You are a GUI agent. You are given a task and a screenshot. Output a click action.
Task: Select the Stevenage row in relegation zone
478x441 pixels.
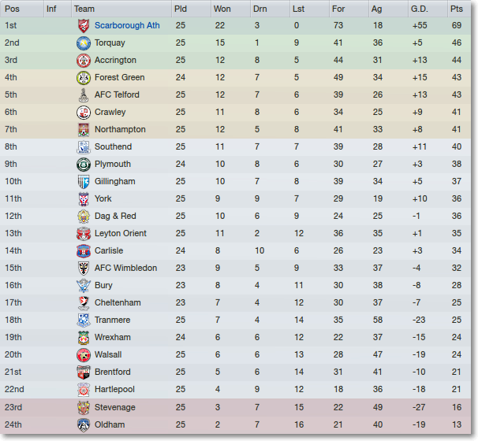[235, 407]
